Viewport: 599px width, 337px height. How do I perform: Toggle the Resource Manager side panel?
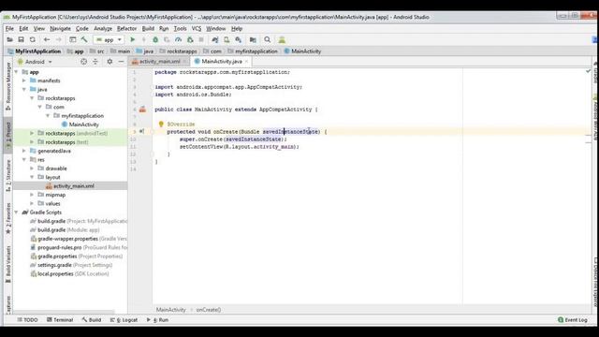[8, 86]
